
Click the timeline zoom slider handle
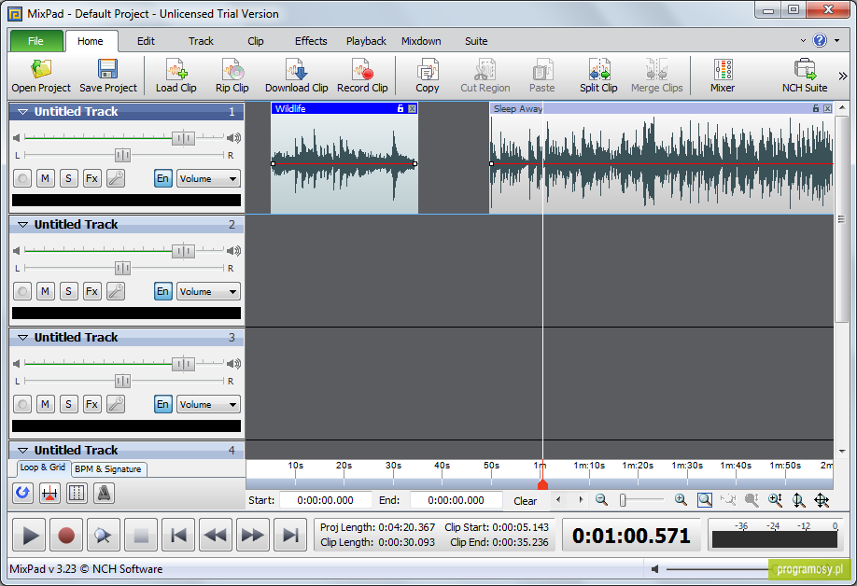click(x=623, y=500)
